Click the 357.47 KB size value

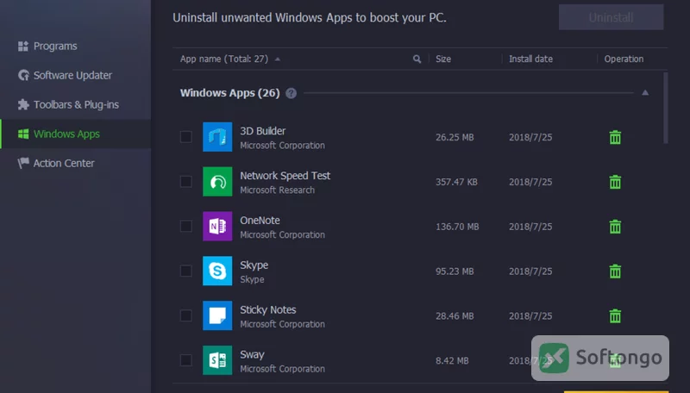[x=456, y=182]
